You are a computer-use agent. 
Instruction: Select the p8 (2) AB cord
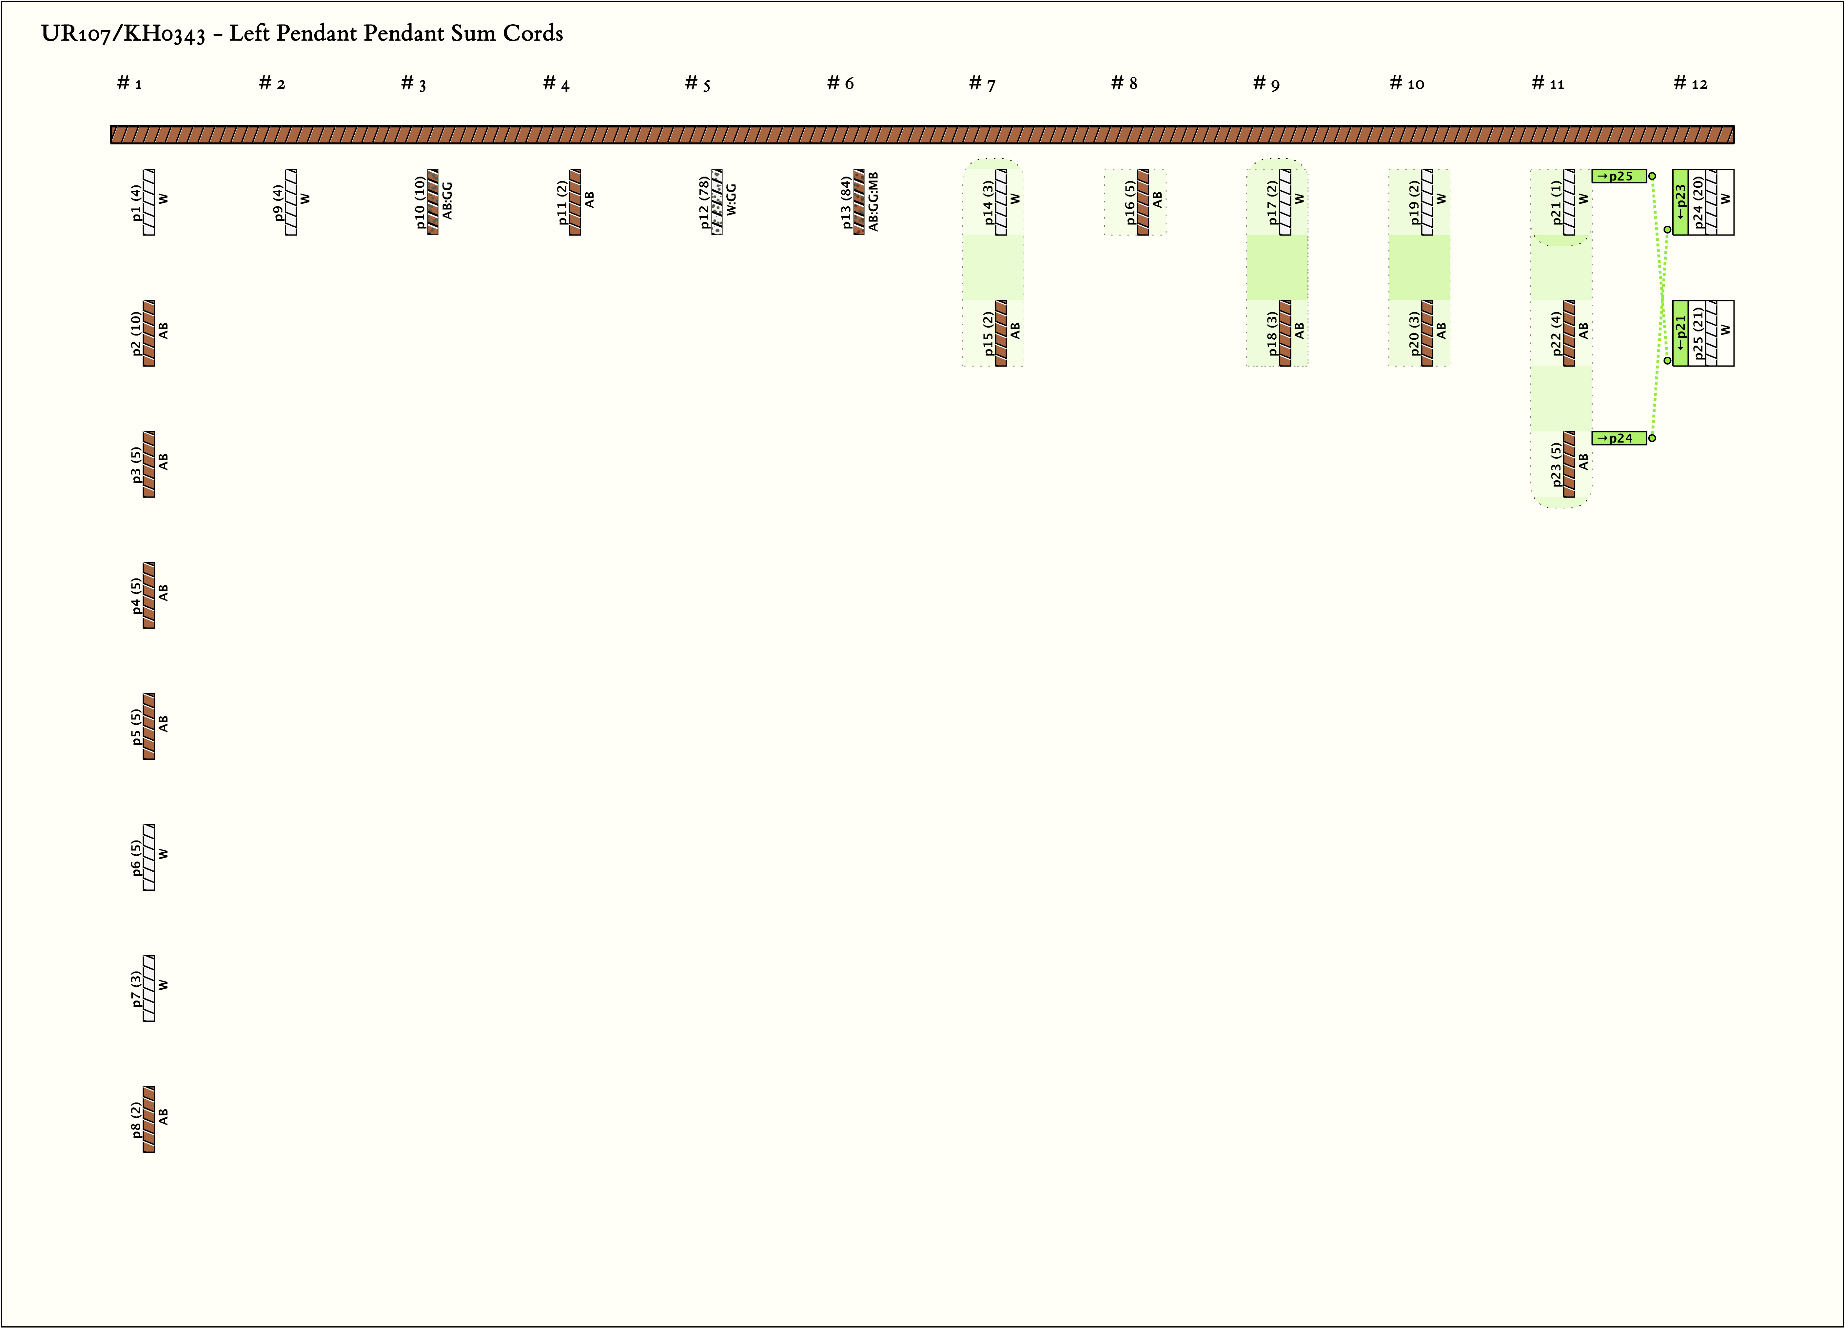[x=149, y=1118]
